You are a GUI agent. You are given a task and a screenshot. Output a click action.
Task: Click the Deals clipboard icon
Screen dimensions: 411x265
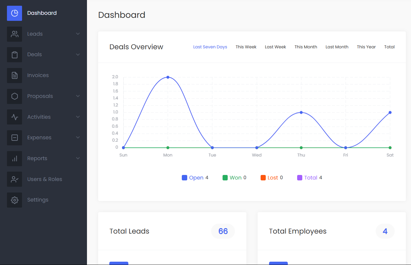[14, 55]
